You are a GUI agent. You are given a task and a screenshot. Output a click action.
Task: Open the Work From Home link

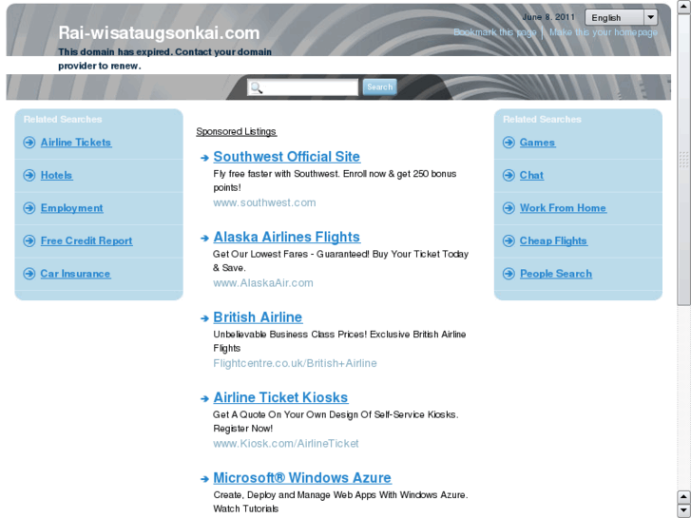[563, 208]
